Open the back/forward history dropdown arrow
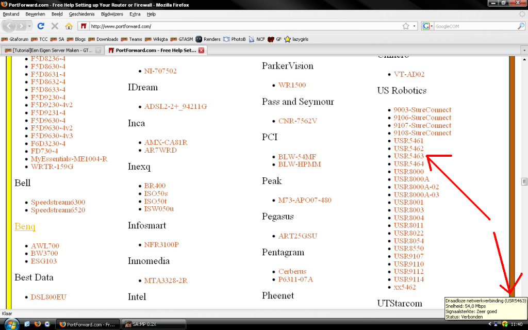The height and width of the screenshot is (330, 528). point(29,26)
